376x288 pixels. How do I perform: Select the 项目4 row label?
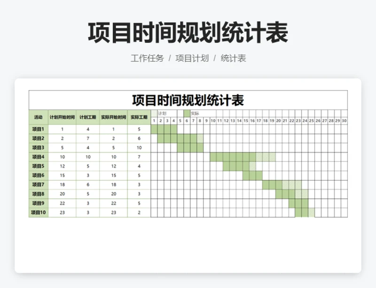click(39, 157)
